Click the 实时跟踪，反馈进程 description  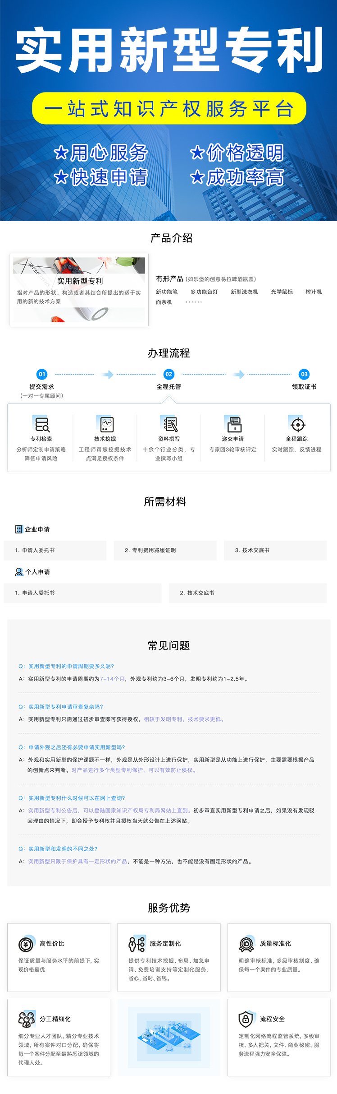click(x=296, y=450)
